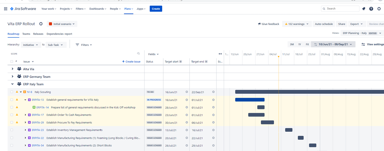Tick the checkbox for ERPITA-23 row
This screenshot has height=151, width=384.
click(11, 130)
